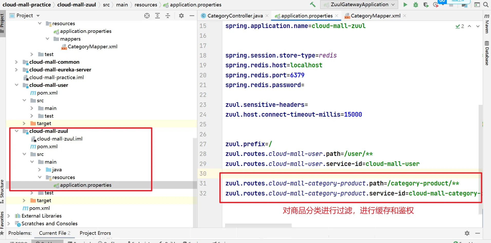The image size is (491, 243).
Task: Collapse the cloud-mall-zuul module
Action: pos(17,131)
